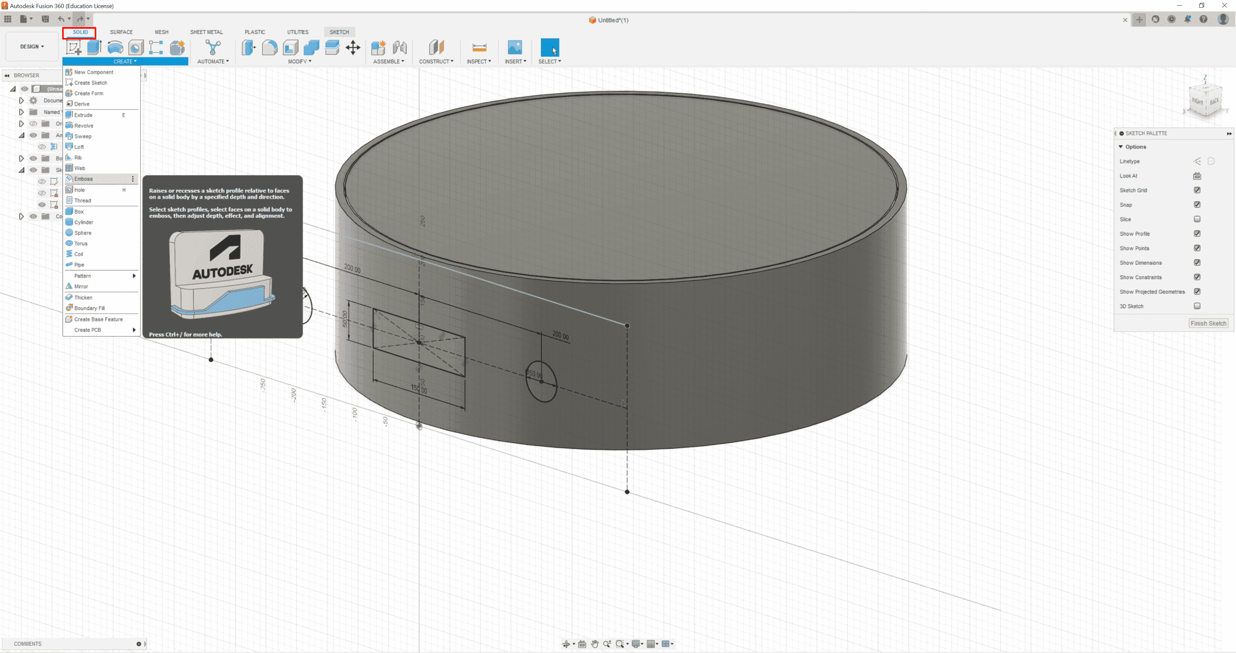Click the COMMENTS panel add icon
Image resolution: width=1236 pixels, height=653 pixels.
pyautogui.click(x=139, y=644)
